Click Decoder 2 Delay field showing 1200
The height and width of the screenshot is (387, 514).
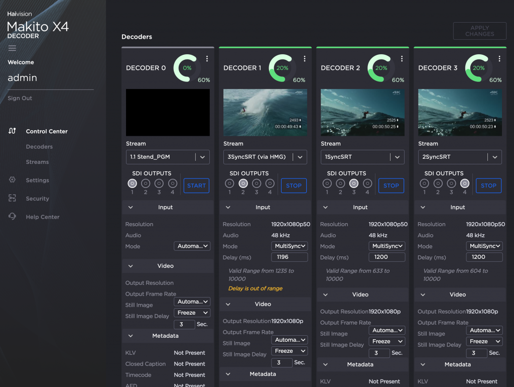click(387, 257)
